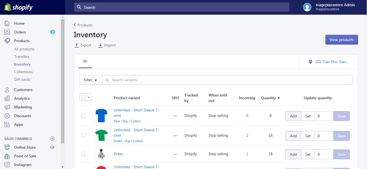Open Collections in sidebar
The width and height of the screenshot is (367, 169).
click(x=23, y=72)
